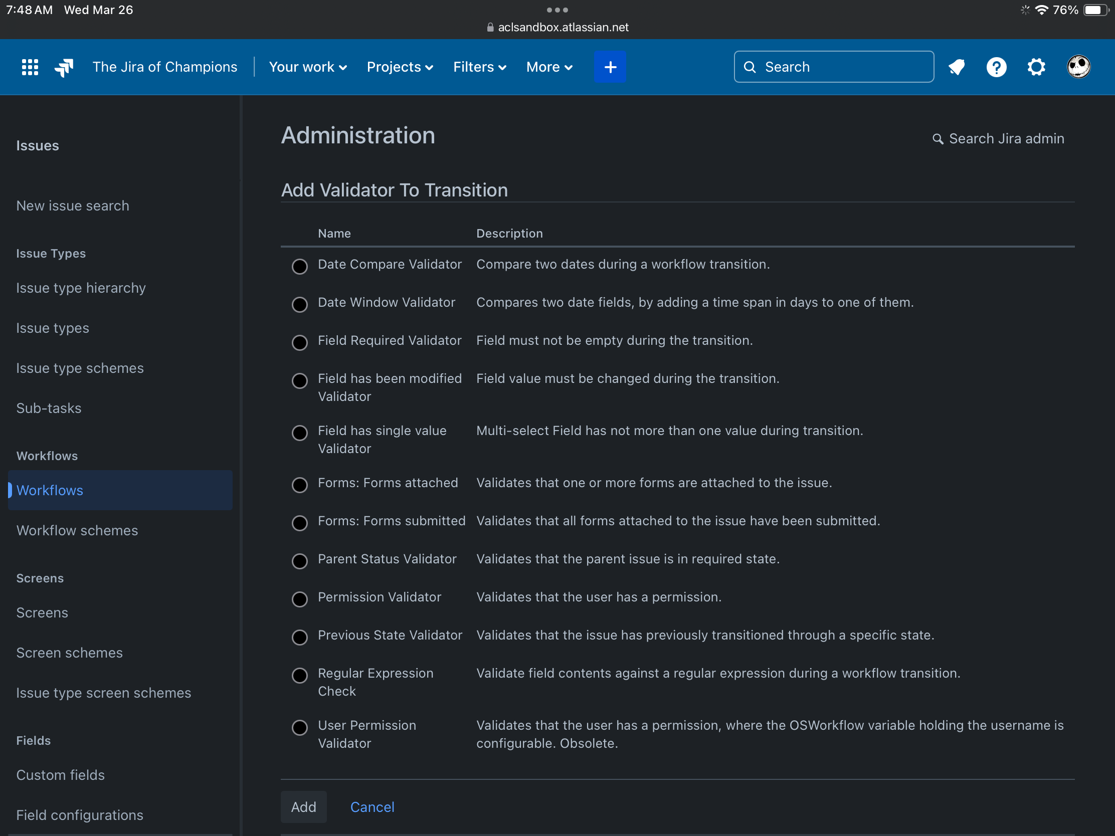This screenshot has width=1115, height=836.
Task: Click the Search Jira admin magnifier
Action: click(x=937, y=139)
